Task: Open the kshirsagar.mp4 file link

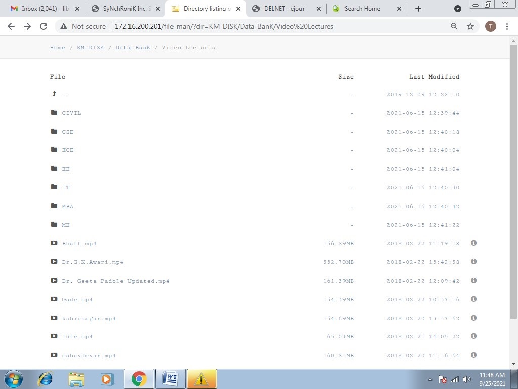Action: 89,318
